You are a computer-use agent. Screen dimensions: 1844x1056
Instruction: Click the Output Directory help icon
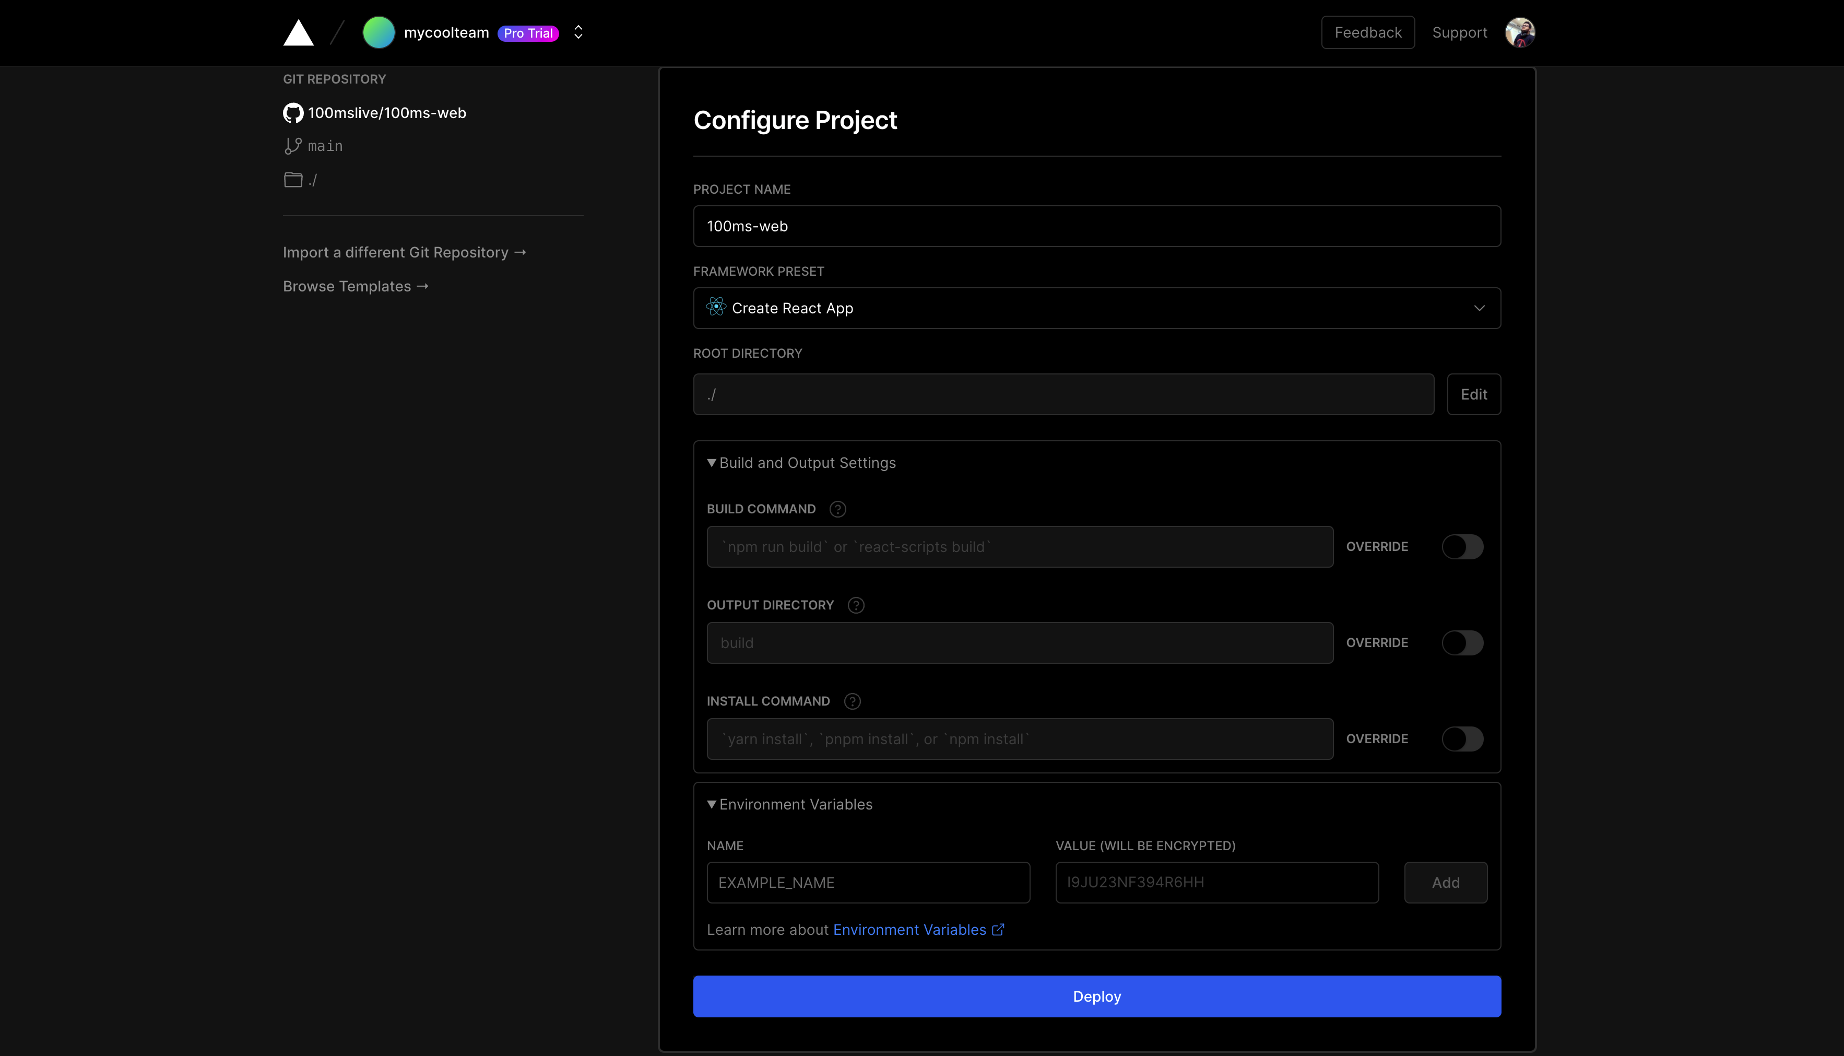point(855,605)
